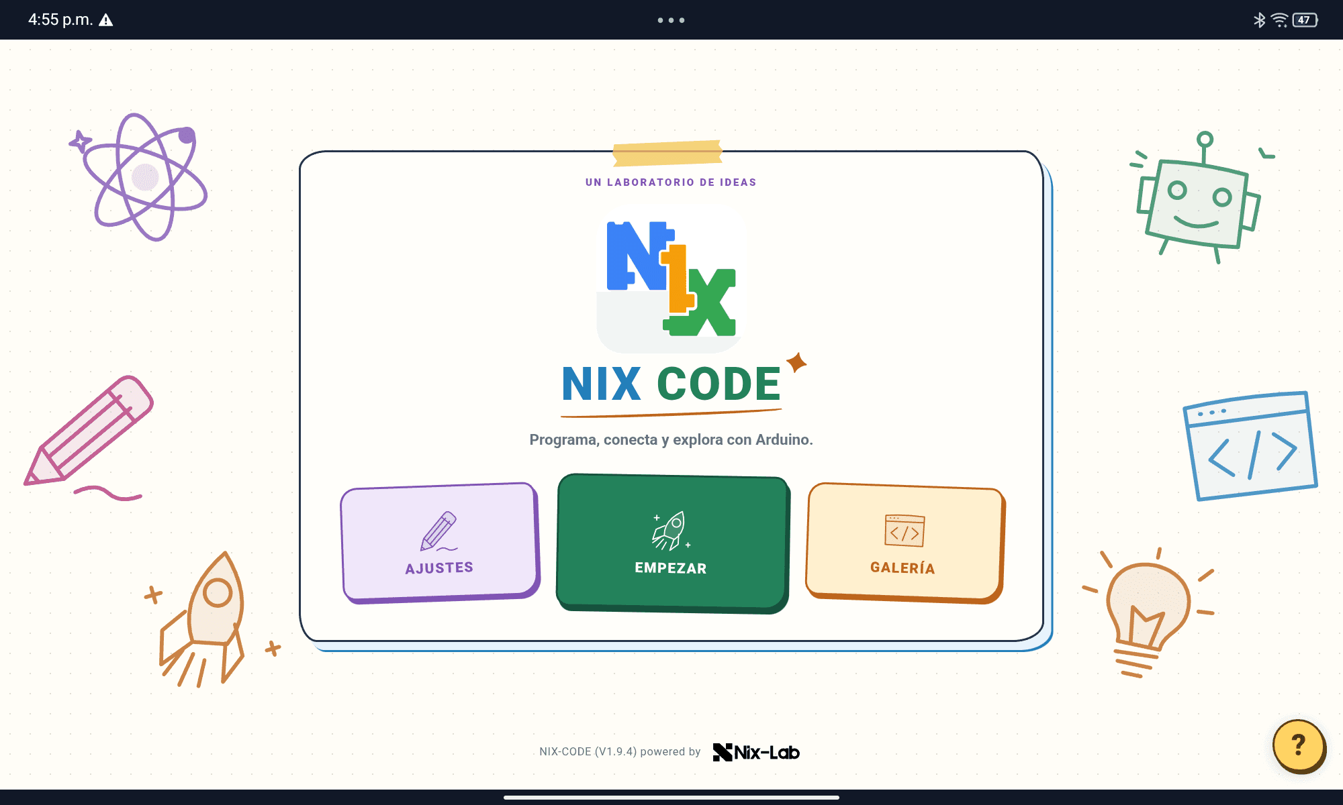
Task: Click 'Programa, conecta y explora con Arduino.' text
Action: [x=671, y=440]
